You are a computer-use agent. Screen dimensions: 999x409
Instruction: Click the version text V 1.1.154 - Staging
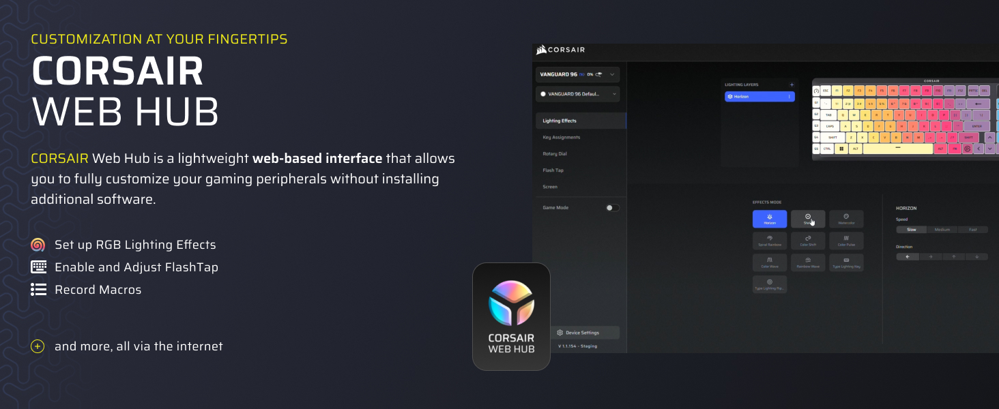[577, 346]
